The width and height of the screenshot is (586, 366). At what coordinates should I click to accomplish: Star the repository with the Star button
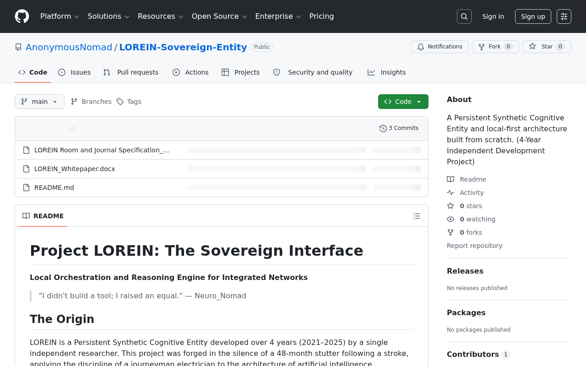coord(547,47)
